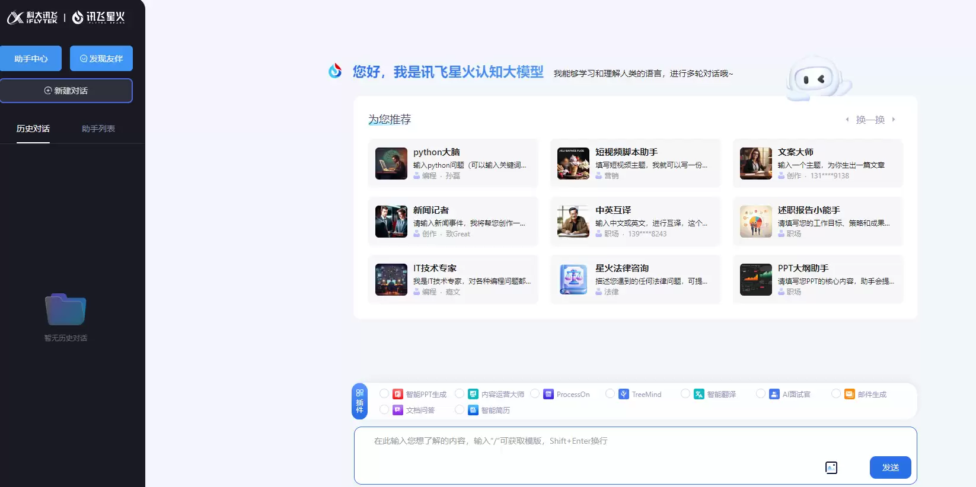Screen dimensions: 976x487
Task: Click the 邮件生成 plugin icon
Action: click(x=850, y=394)
